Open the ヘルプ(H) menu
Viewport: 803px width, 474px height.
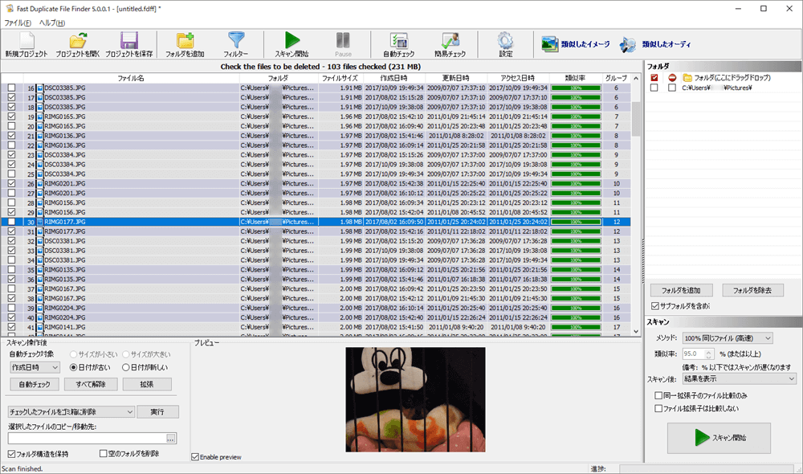pos(52,22)
